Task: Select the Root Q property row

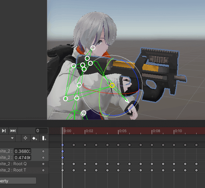Action: click(24, 164)
